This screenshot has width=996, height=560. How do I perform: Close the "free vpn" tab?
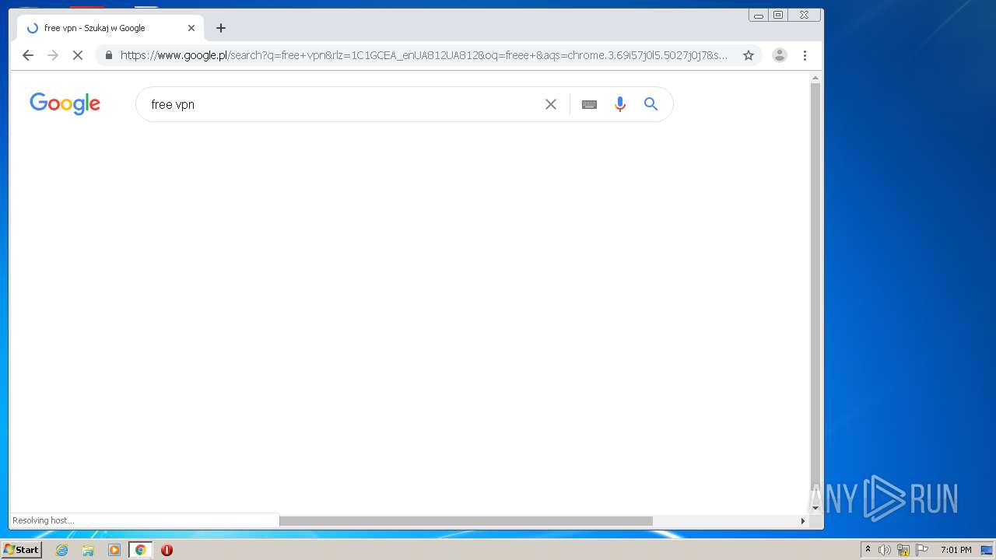pyautogui.click(x=191, y=28)
